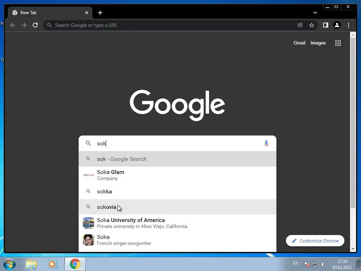Bookmark this tab with the star icon
361x271 pixels.
tap(312, 25)
